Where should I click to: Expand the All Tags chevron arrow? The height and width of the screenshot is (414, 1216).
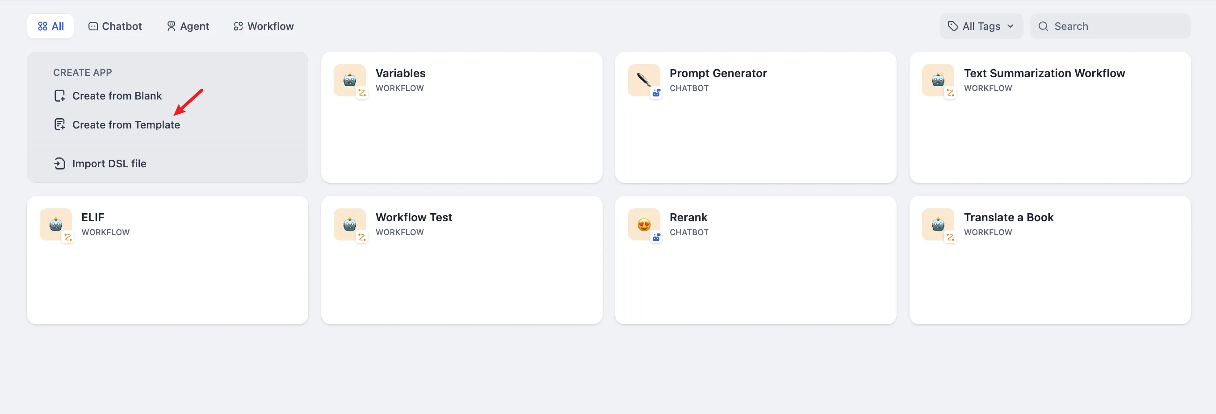tap(1010, 26)
